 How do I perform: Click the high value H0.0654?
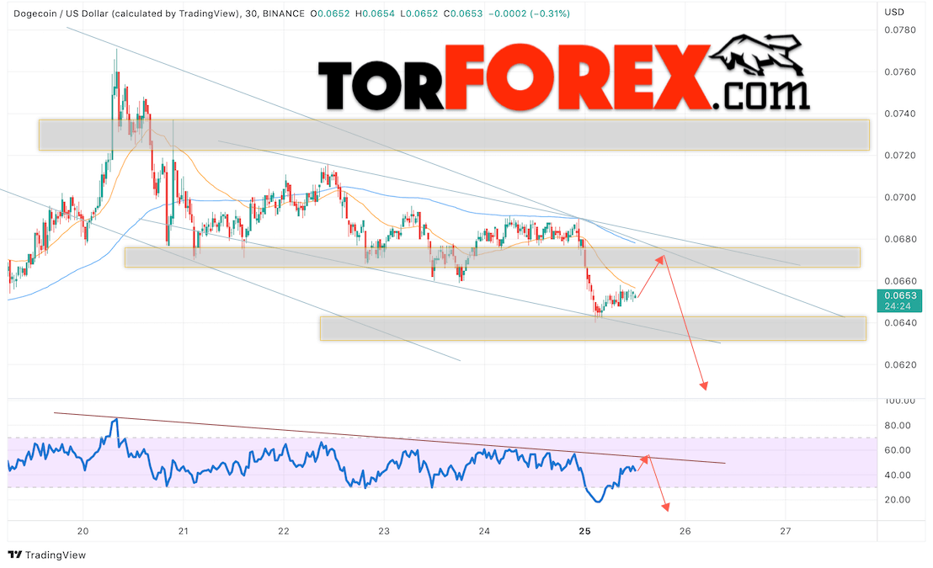[375, 13]
